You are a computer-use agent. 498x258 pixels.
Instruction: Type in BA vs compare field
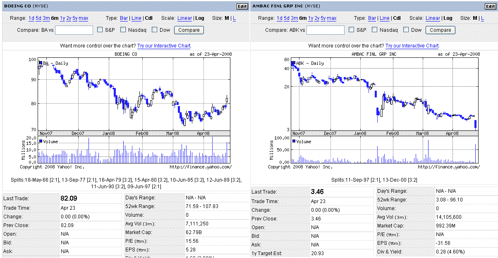tap(74, 30)
